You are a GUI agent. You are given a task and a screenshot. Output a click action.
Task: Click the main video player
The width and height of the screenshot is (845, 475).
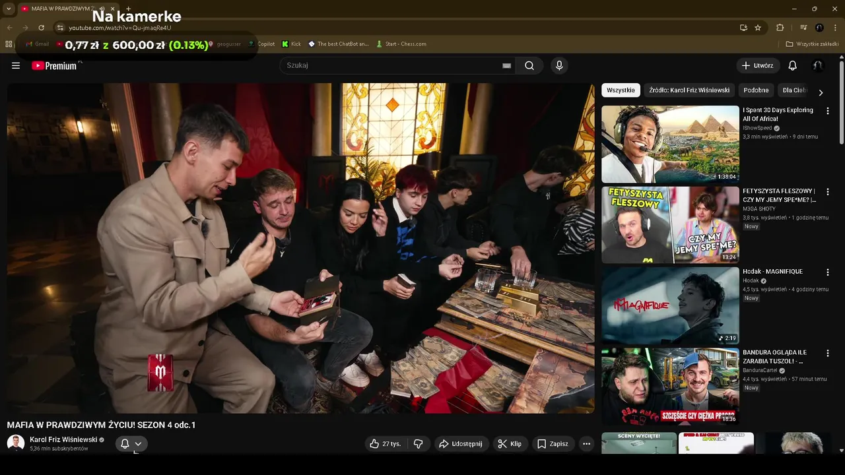[x=300, y=248]
